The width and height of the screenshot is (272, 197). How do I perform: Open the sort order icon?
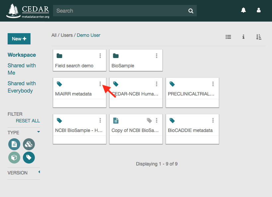259,37
